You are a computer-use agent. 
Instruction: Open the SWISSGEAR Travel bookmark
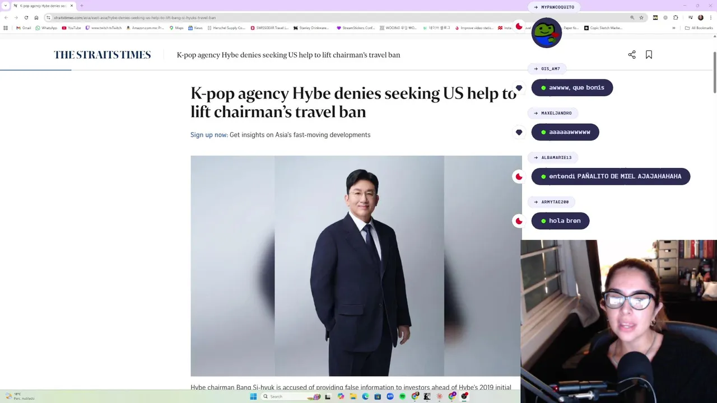coord(269,27)
